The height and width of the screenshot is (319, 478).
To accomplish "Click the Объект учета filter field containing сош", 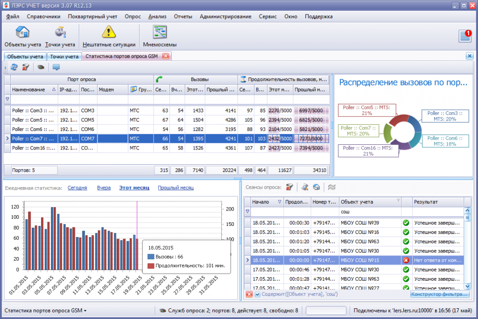I will pos(370,211).
